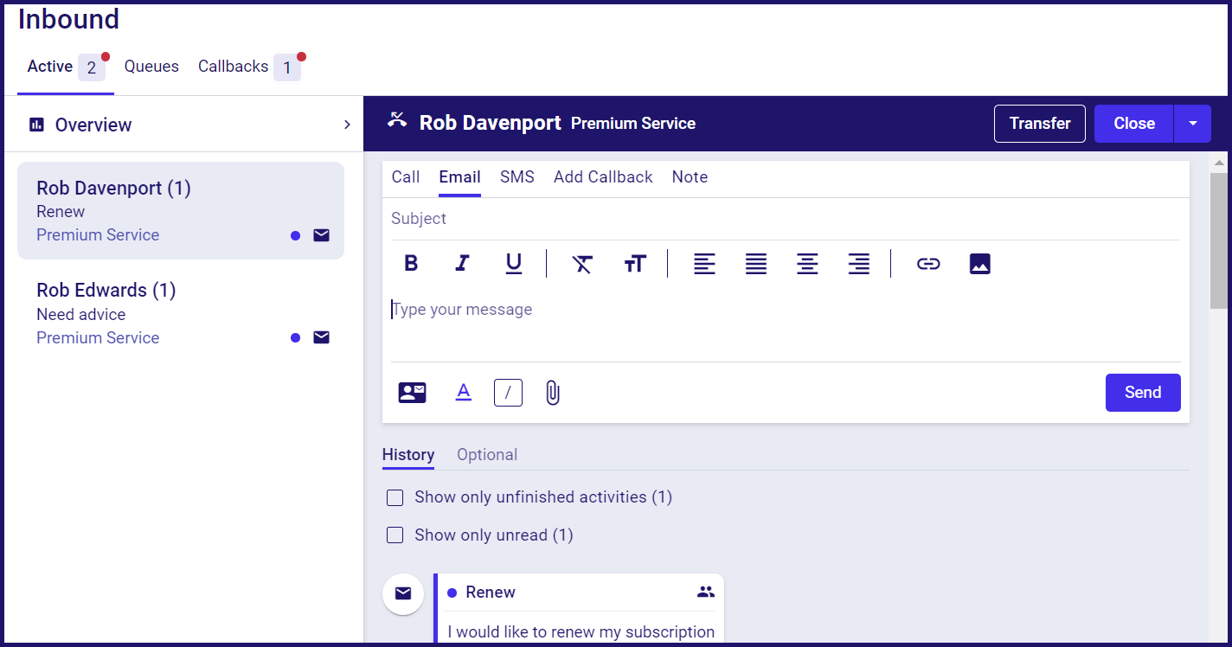Insert an image into the message
The height and width of the screenshot is (647, 1232).
click(x=979, y=264)
